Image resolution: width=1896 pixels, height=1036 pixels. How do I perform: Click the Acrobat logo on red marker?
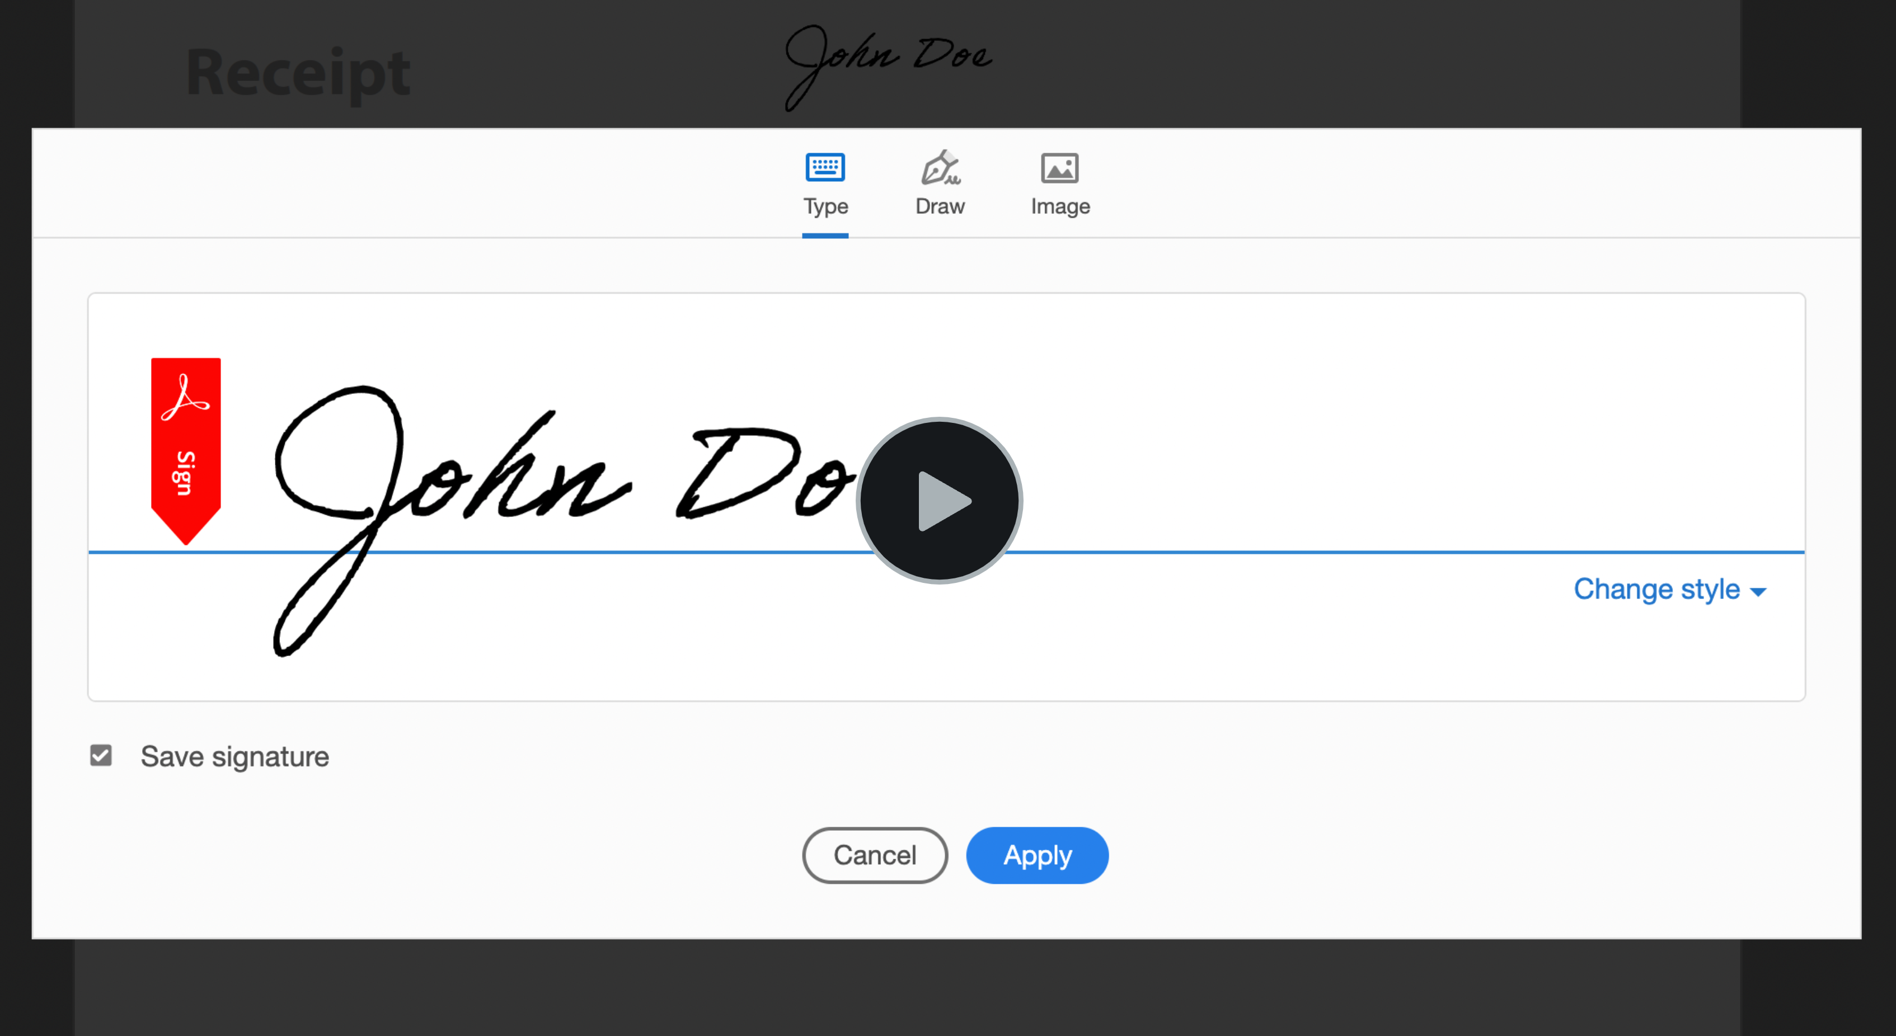click(x=185, y=397)
